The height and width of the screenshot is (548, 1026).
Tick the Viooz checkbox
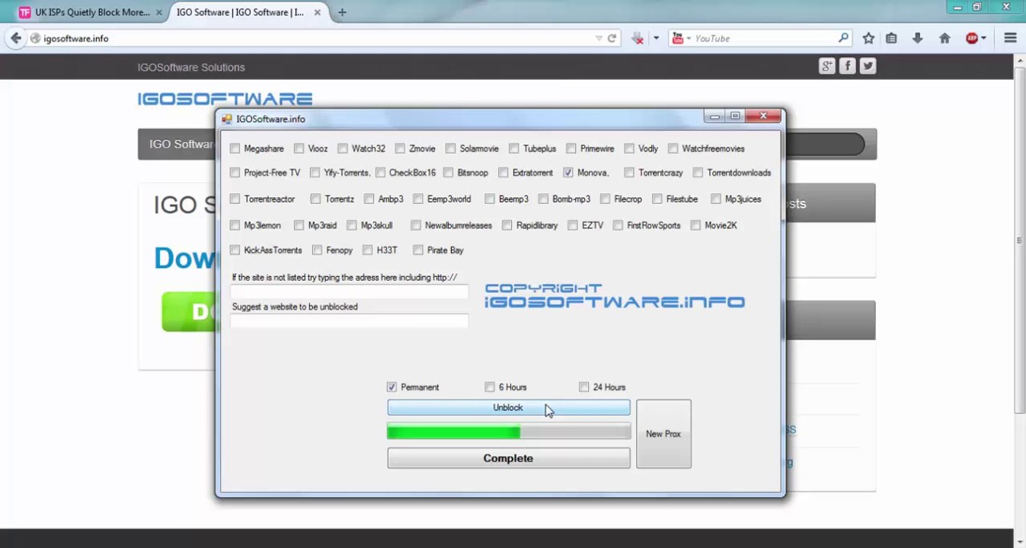[x=299, y=148]
